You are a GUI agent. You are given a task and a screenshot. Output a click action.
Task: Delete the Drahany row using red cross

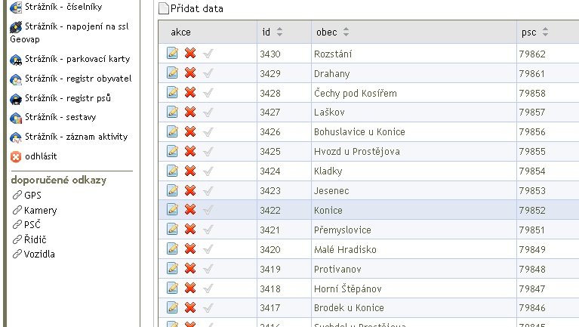pos(190,72)
